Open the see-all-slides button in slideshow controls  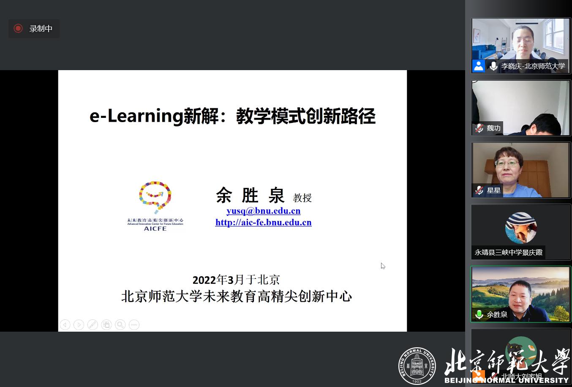(106, 324)
